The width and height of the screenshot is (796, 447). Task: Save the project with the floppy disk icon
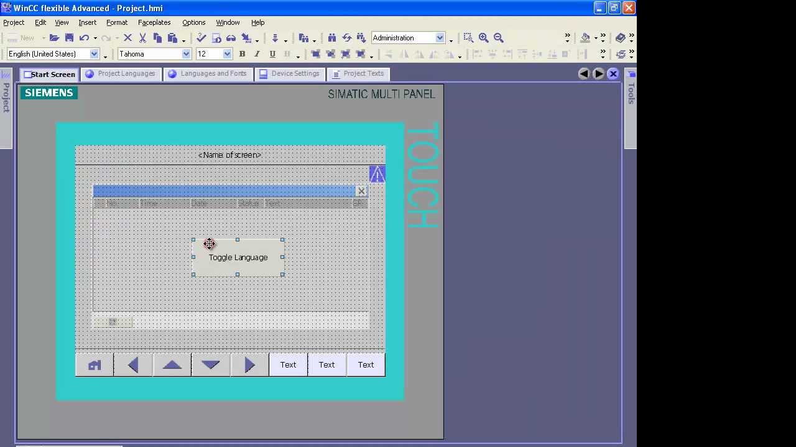[69, 38]
